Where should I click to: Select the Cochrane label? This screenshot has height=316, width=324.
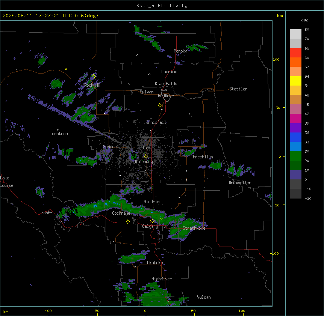point(121,213)
